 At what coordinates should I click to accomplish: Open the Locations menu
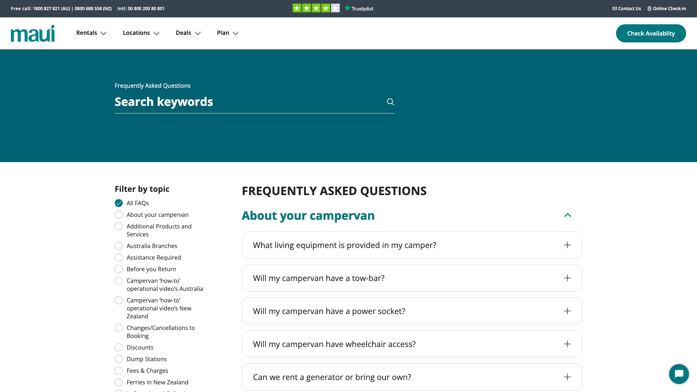[141, 33]
